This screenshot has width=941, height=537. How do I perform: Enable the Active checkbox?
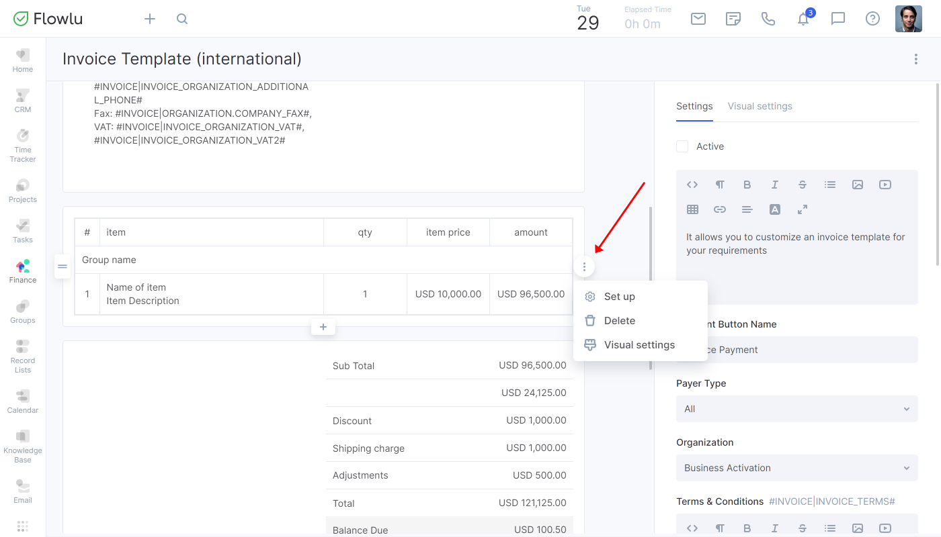pyautogui.click(x=682, y=146)
